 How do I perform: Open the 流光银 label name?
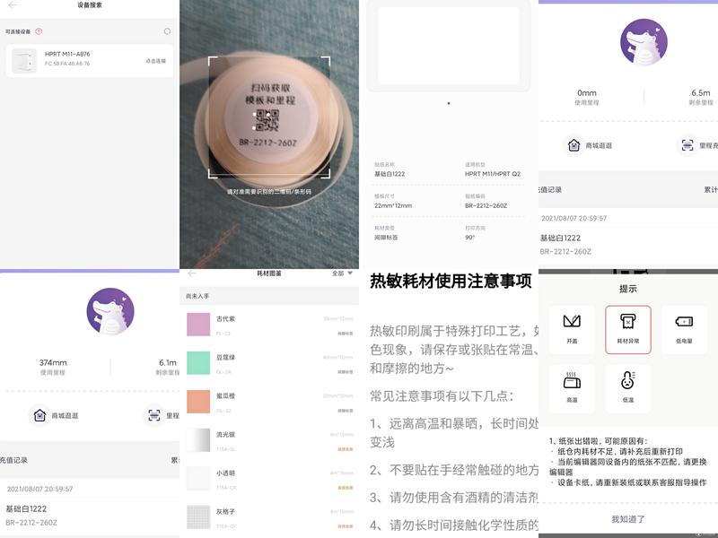pos(225,435)
